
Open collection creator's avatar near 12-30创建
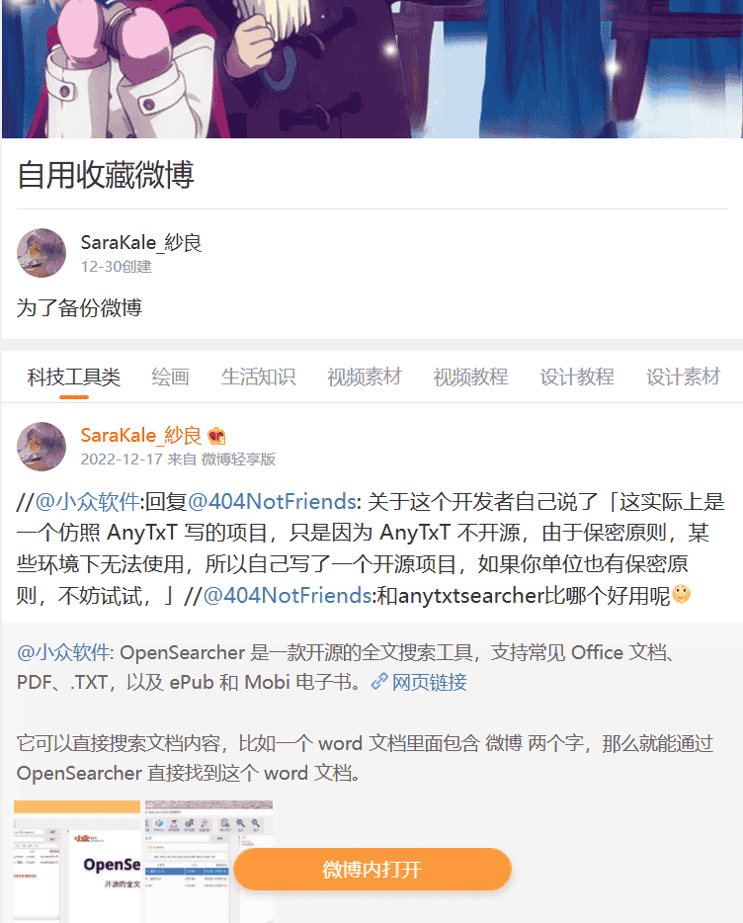[x=41, y=253]
